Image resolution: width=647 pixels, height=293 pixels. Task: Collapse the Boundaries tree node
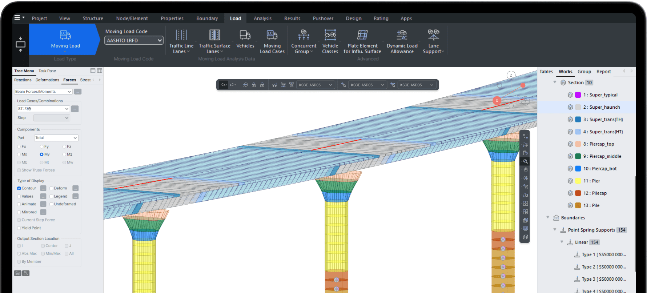[548, 217]
